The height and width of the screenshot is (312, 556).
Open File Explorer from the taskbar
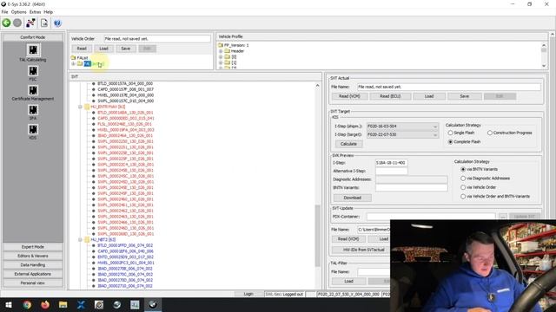[x=63, y=304]
